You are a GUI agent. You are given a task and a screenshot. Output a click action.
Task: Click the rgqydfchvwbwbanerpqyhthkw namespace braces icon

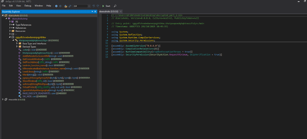[13, 37]
